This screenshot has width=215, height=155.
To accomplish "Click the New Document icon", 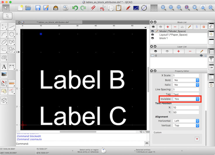I will 20,8.
